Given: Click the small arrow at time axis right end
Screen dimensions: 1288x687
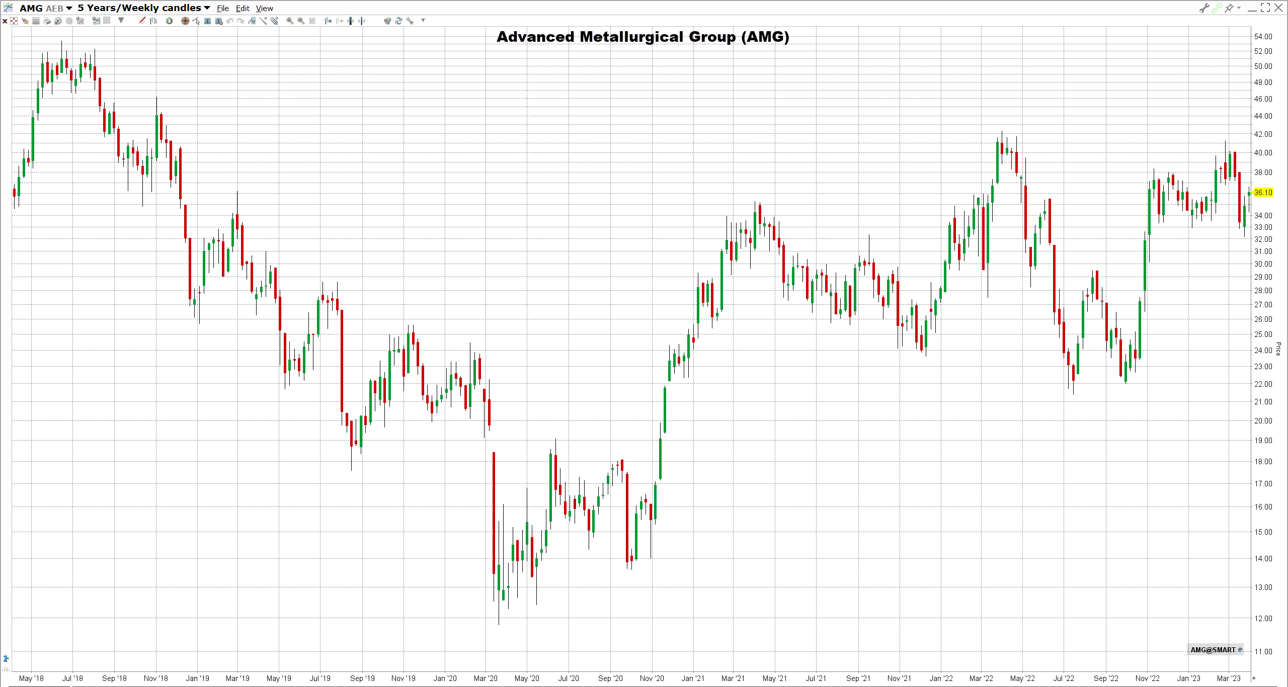Looking at the screenshot, I should [x=1254, y=678].
